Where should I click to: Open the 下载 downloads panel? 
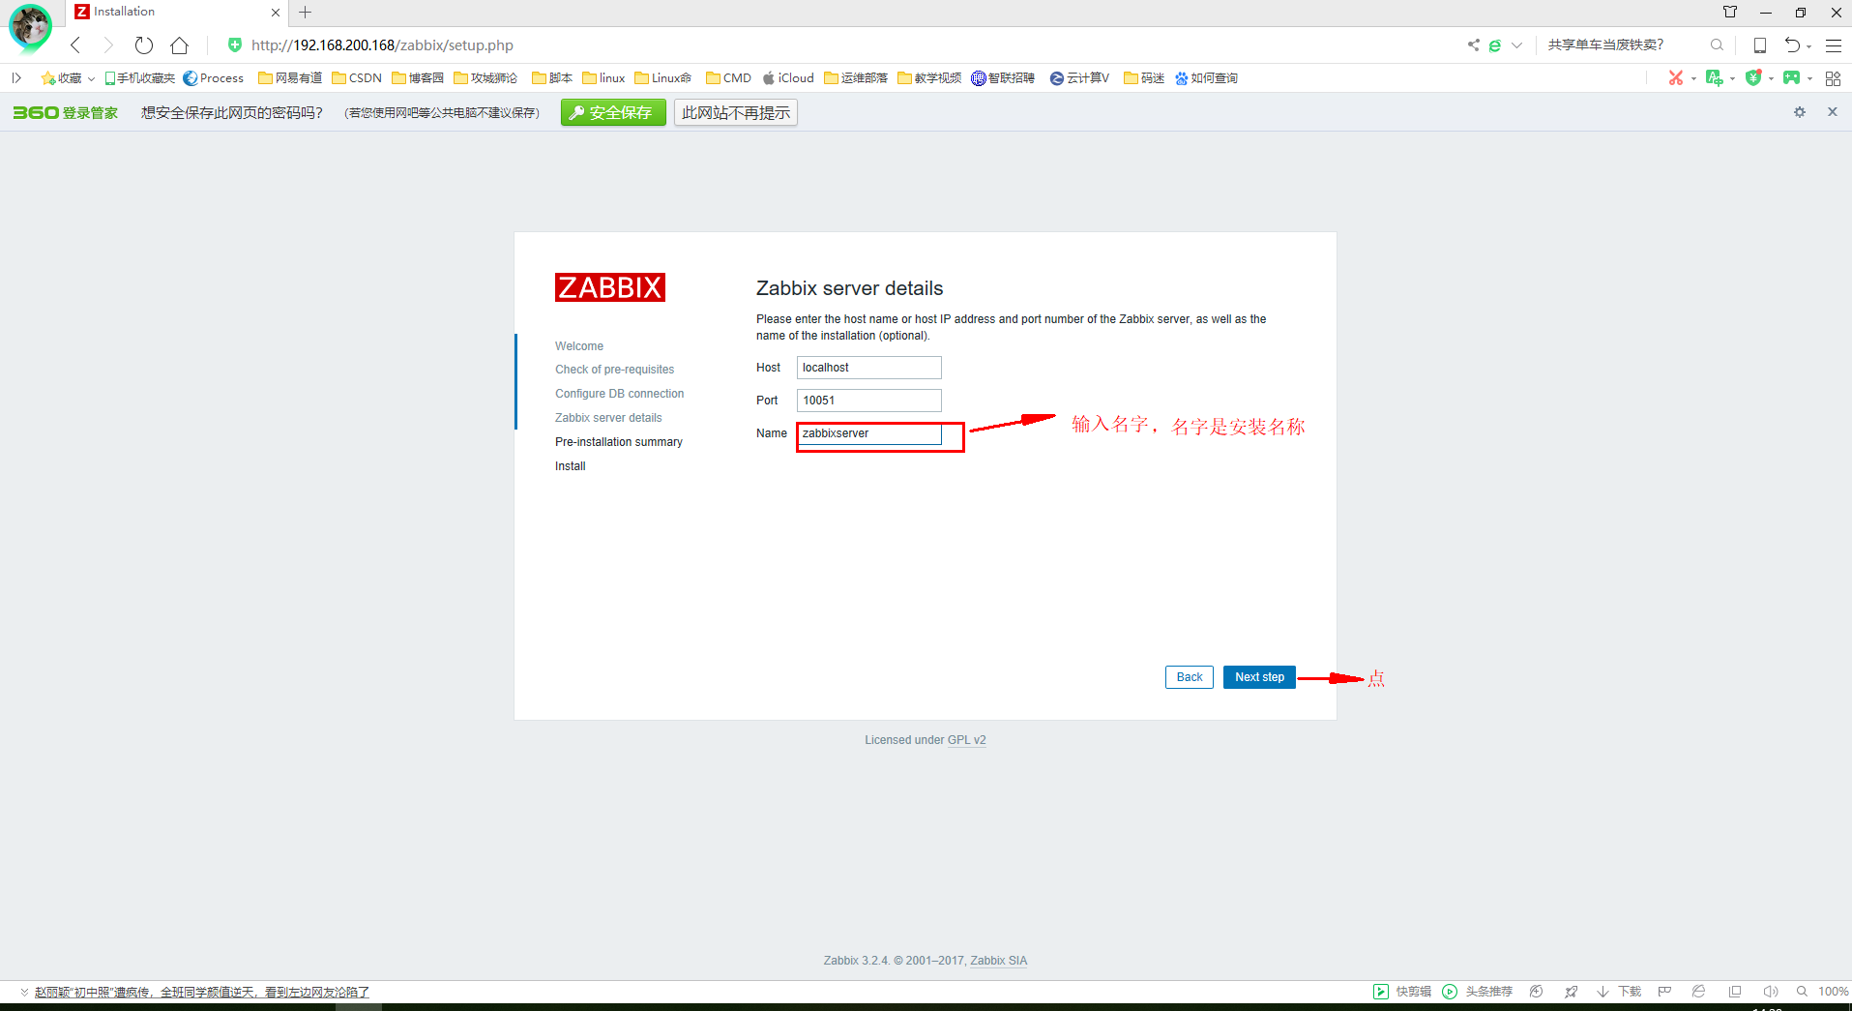click(x=1619, y=992)
